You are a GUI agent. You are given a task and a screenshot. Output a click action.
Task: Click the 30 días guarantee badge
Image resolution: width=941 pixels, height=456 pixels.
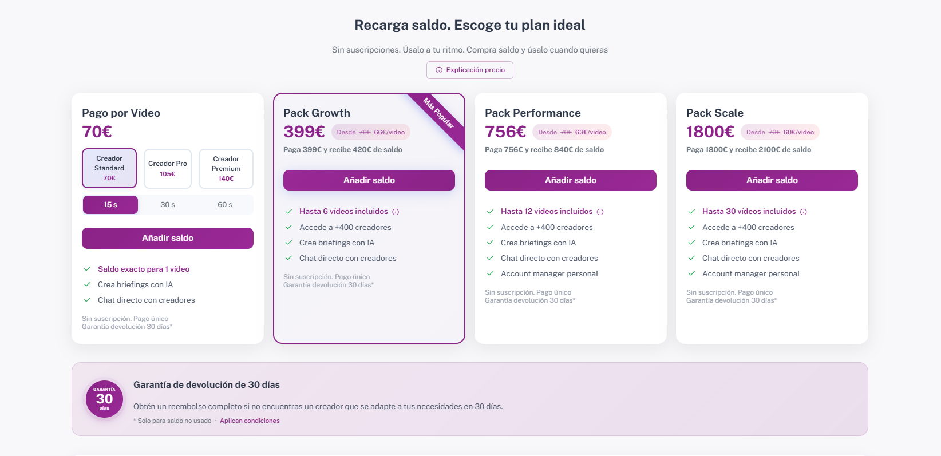pos(104,399)
